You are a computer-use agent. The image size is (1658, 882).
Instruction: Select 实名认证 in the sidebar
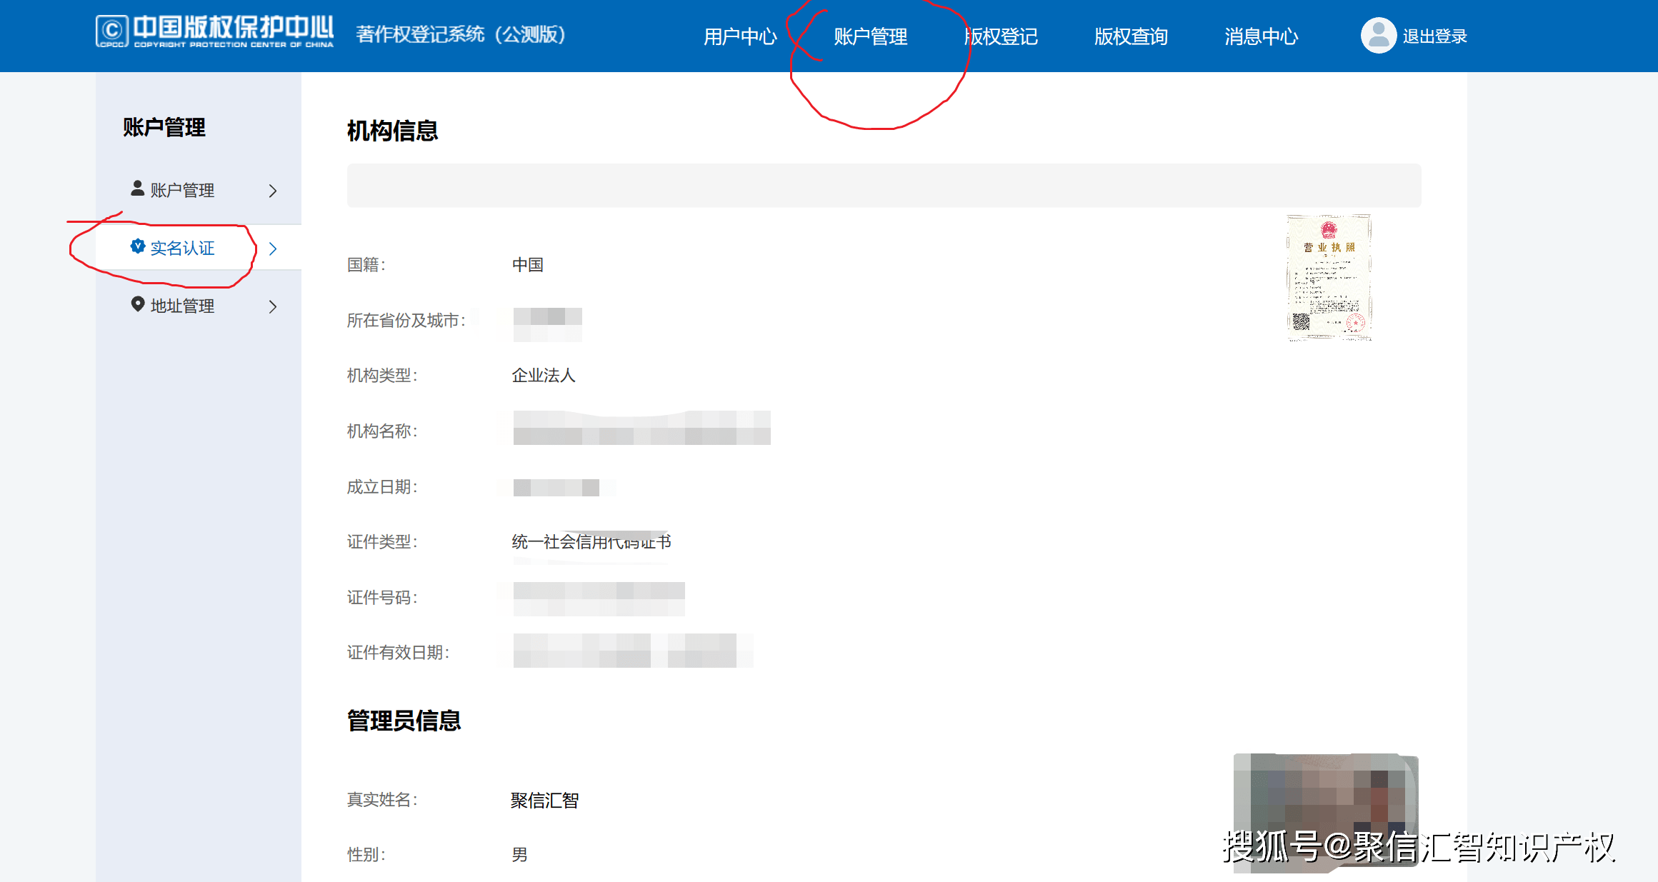pyautogui.click(x=182, y=248)
